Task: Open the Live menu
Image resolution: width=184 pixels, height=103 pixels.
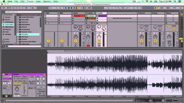Action: click(10, 1)
